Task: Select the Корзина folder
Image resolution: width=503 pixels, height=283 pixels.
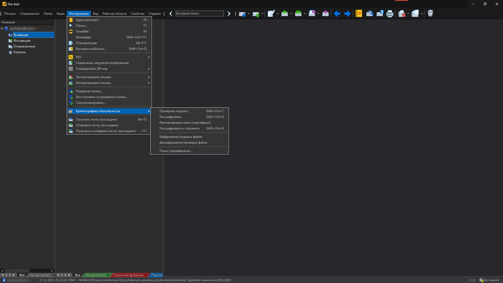Action: click(19, 52)
